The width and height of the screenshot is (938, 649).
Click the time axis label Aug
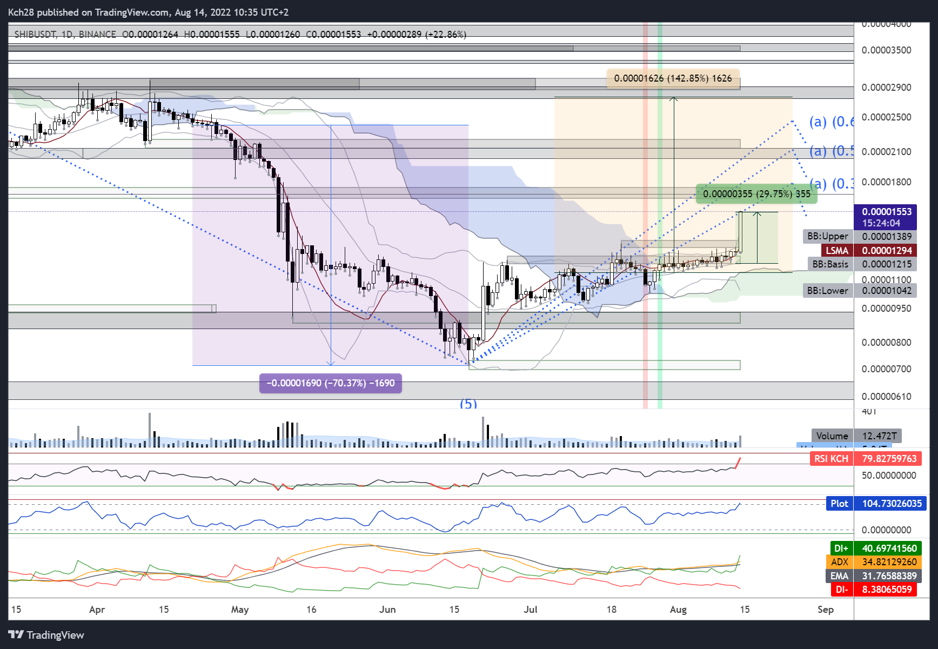point(678,610)
